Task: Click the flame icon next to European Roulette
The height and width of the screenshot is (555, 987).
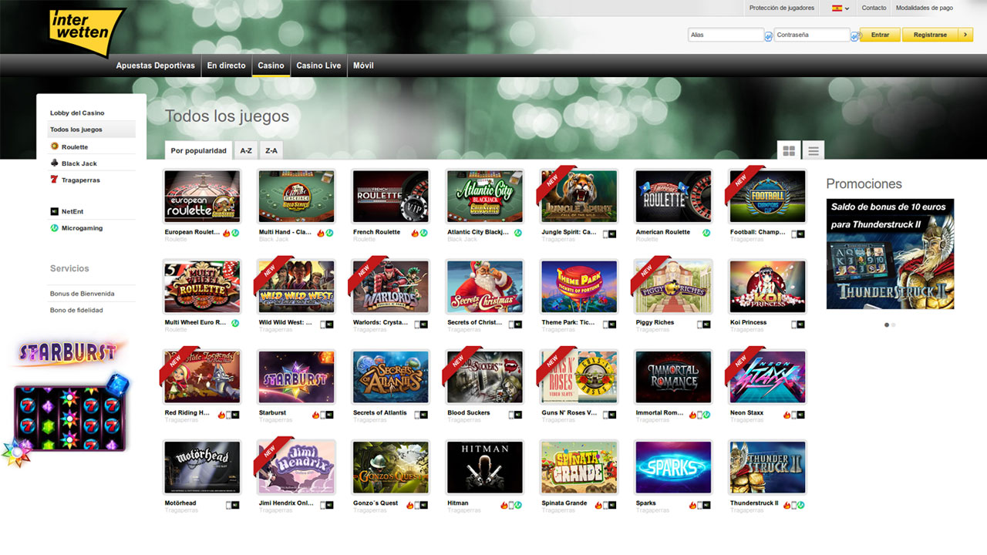Action: coord(227,233)
